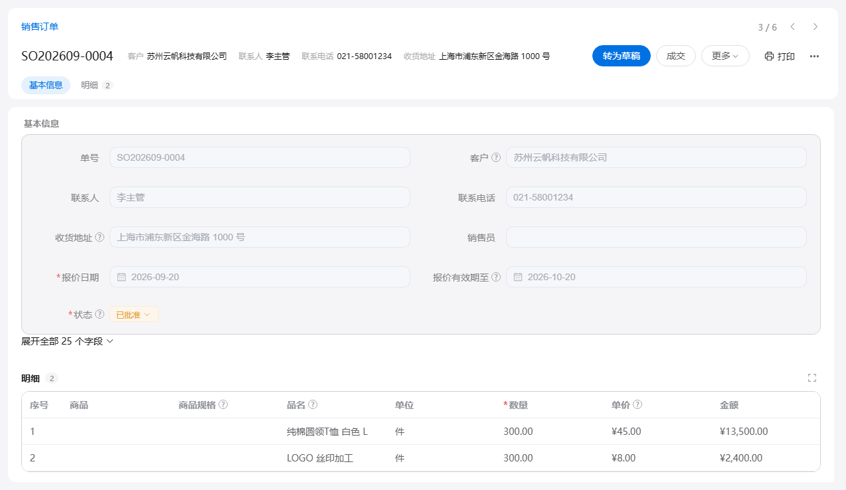
Task: Open the 销售订单 breadcrumb link
Action: [x=40, y=27]
